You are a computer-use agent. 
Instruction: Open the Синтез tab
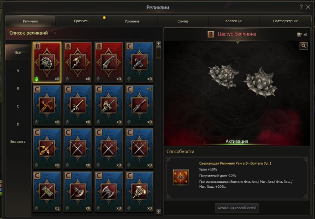[183, 21]
